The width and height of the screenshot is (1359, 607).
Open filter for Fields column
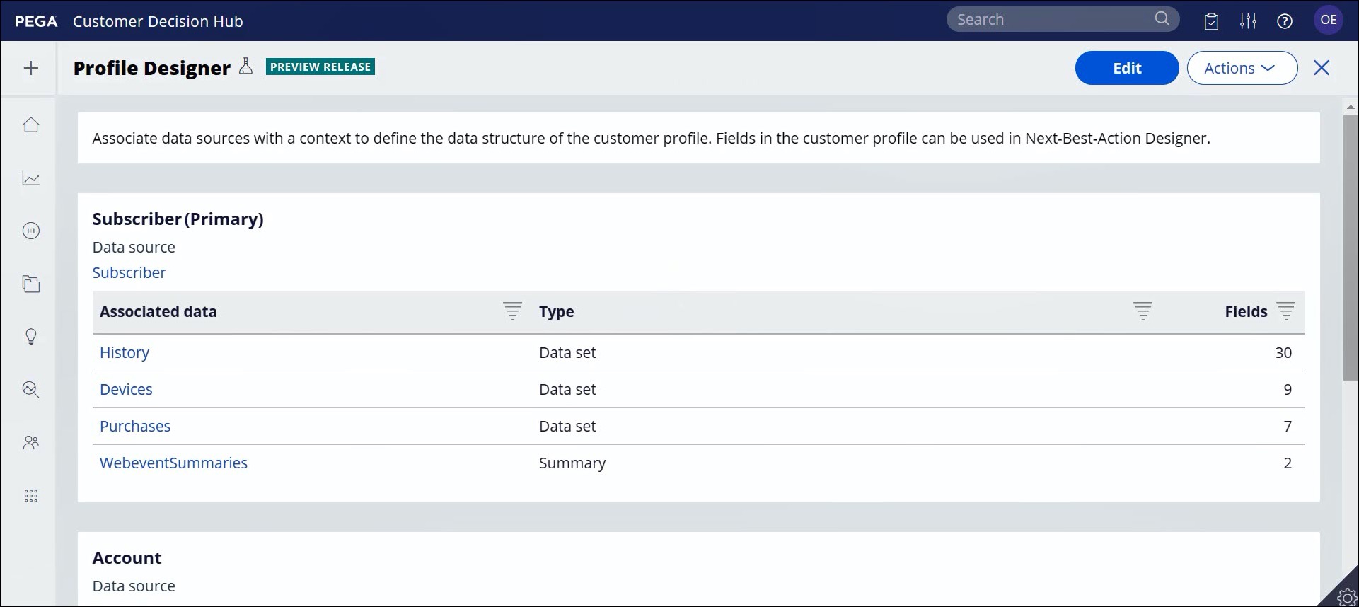[1285, 311]
